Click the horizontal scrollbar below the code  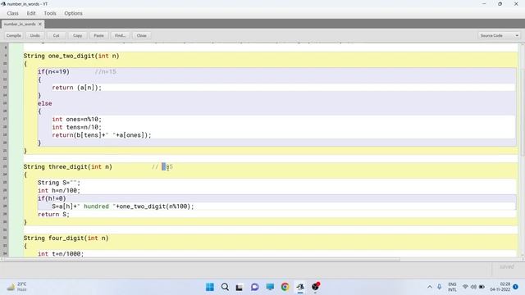click(201, 259)
